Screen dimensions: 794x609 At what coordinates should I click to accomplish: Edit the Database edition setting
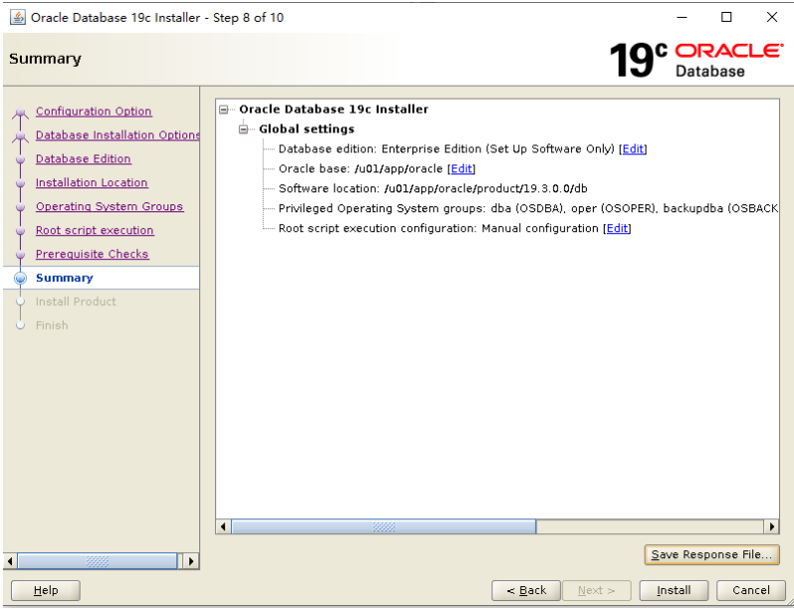click(633, 149)
